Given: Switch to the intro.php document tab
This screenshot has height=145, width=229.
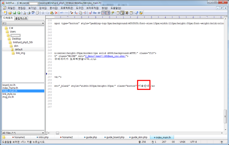Looking at the screenshot, I should (x=42, y=137).
